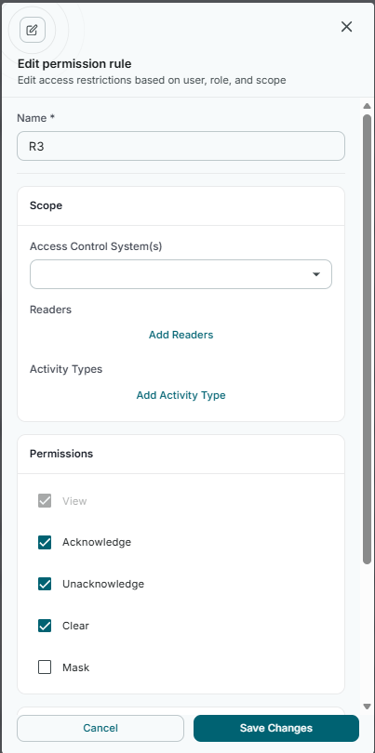Click the Permissions section header
This screenshot has height=753, width=375.
(61, 454)
